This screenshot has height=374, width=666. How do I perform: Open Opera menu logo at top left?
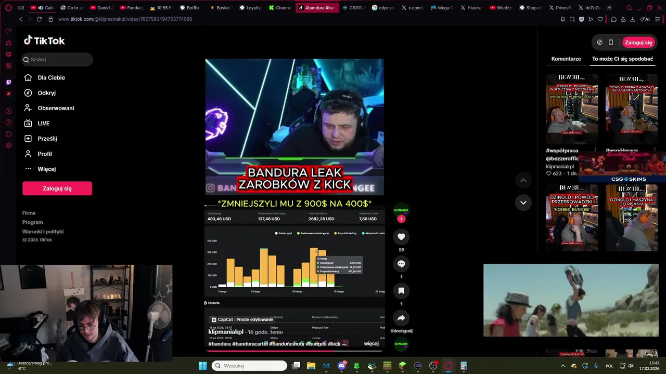click(x=8, y=8)
